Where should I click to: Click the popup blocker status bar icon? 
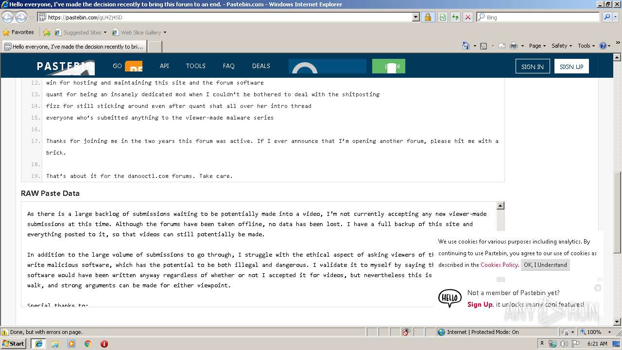(407, 332)
